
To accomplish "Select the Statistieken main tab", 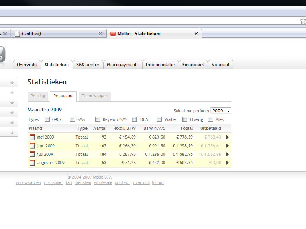I will click(x=57, y=65).
